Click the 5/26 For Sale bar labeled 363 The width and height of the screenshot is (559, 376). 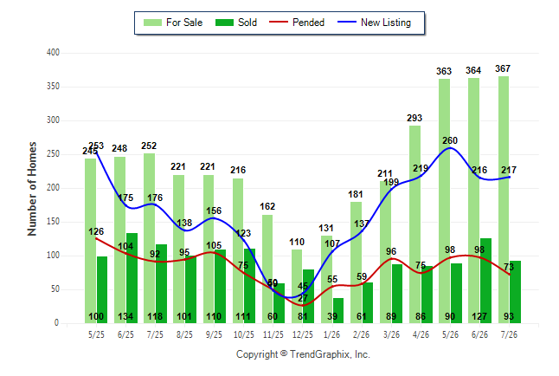tap(444, 201)
